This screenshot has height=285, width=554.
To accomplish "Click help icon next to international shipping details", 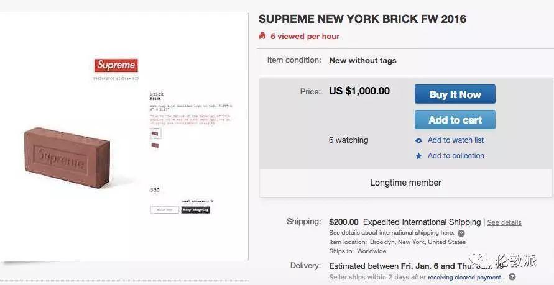I will click(x=461, y=233).
